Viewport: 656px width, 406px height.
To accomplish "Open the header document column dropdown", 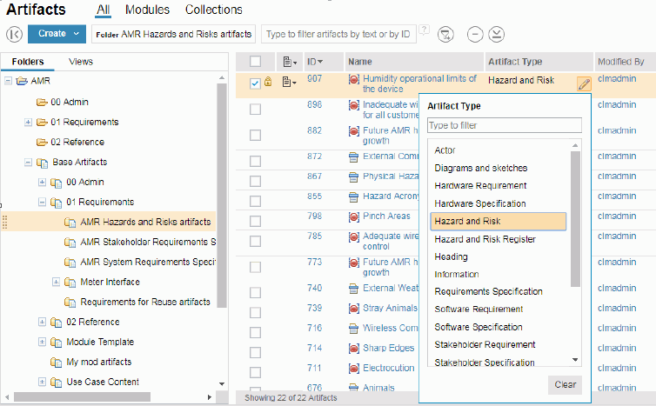I will click(290, 62).
